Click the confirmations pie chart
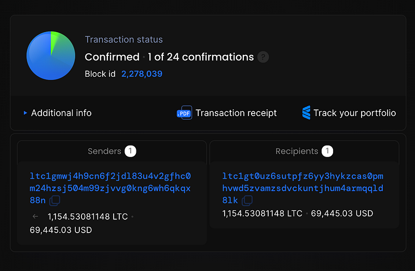 51,55
